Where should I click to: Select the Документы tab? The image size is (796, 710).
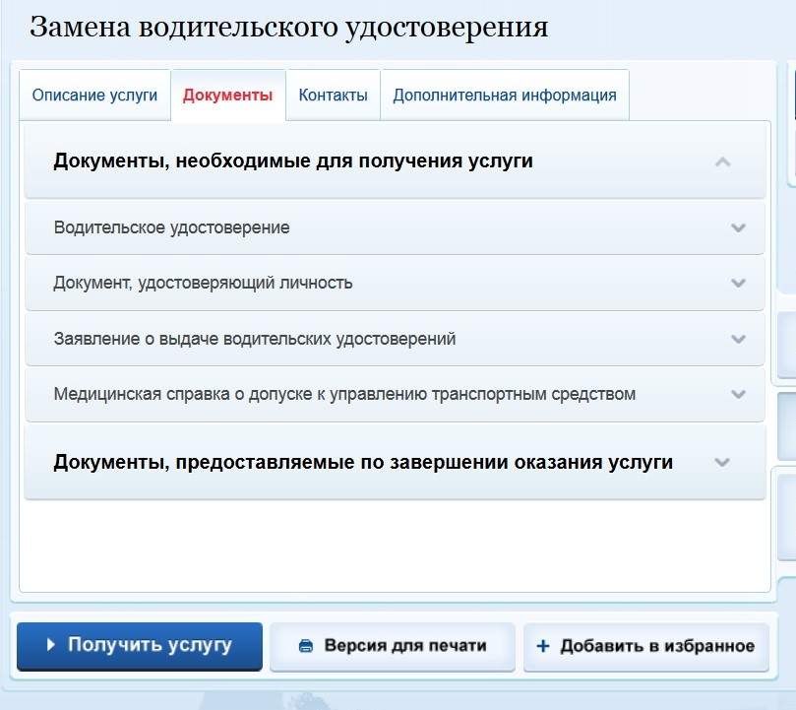pos(228,96)
